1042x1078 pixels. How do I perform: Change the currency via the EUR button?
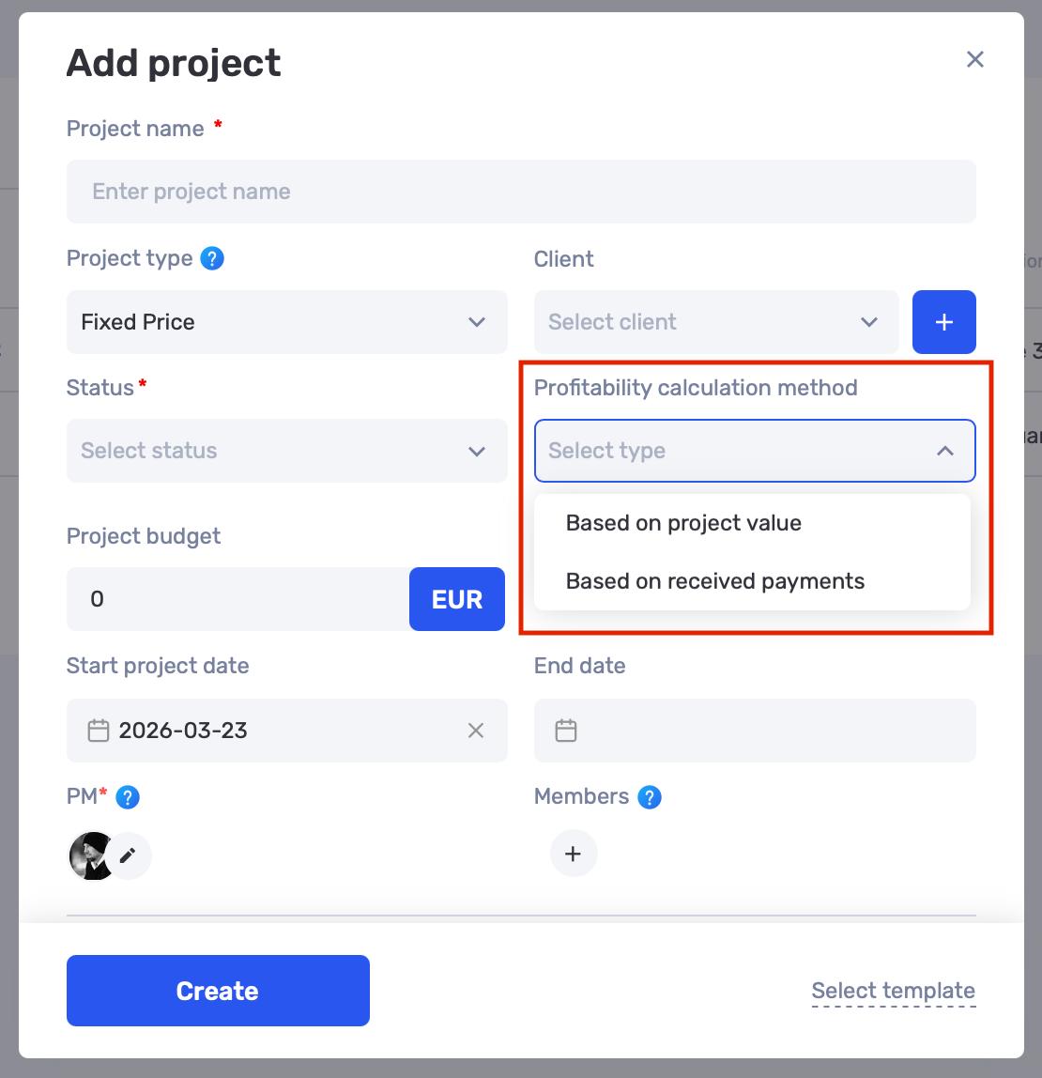tap(457, 599)
